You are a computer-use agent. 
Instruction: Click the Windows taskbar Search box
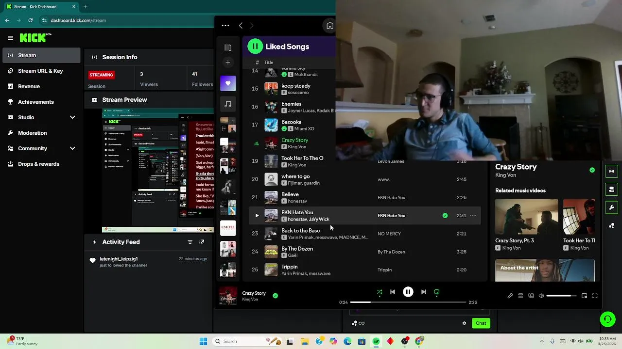coord(248,341)
